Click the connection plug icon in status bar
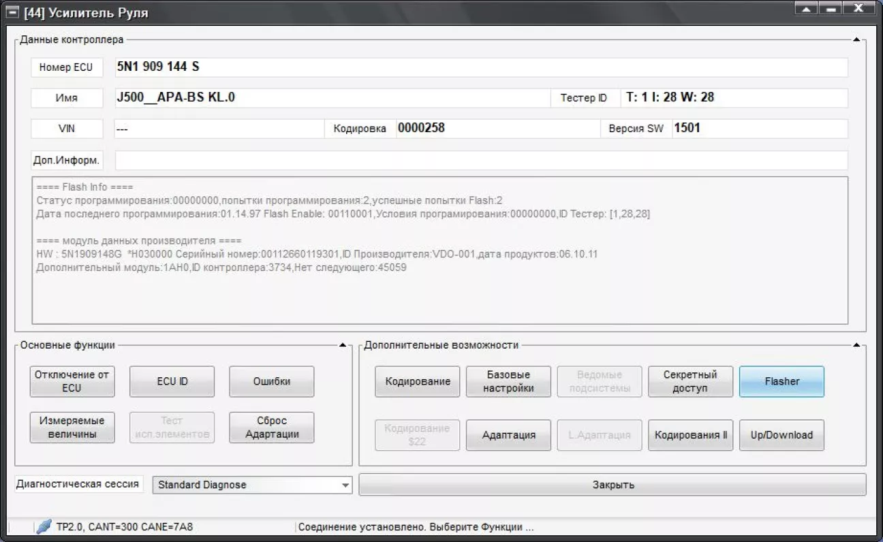This screenshot has width=883, height=542. [x=44, y=526]
